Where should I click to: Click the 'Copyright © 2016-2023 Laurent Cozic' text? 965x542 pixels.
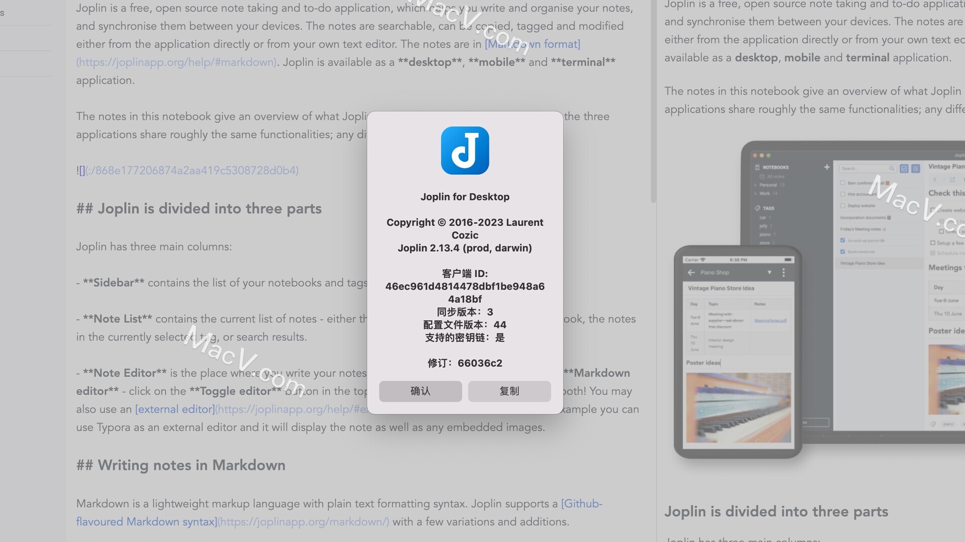click(x=465, y=228)
